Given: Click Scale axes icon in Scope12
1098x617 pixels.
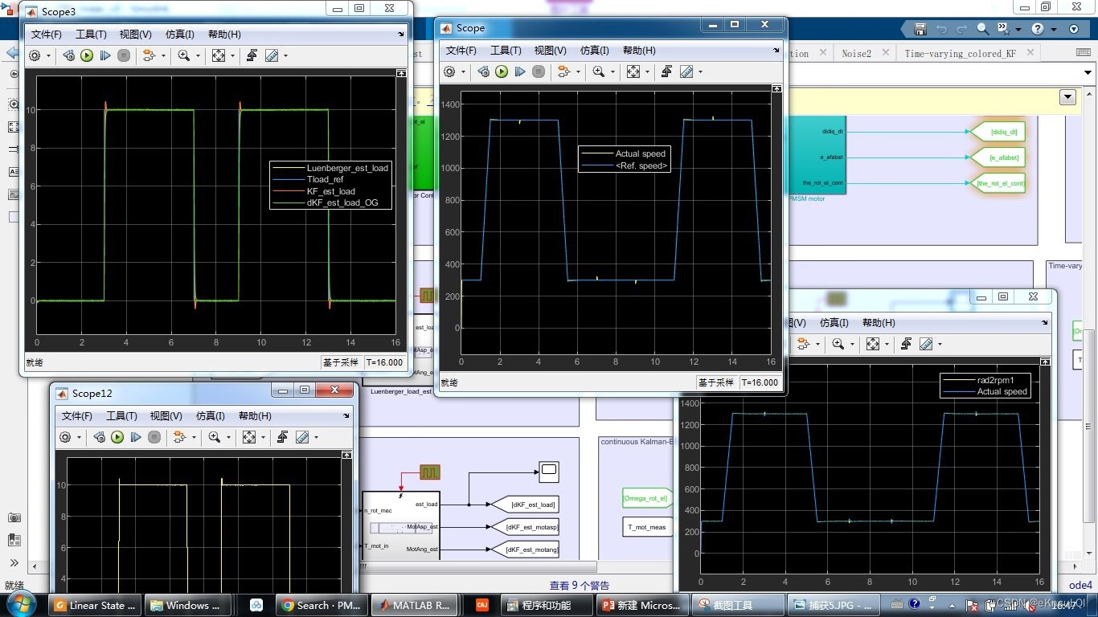Looking at the screenshot, I should pos(249,437).
